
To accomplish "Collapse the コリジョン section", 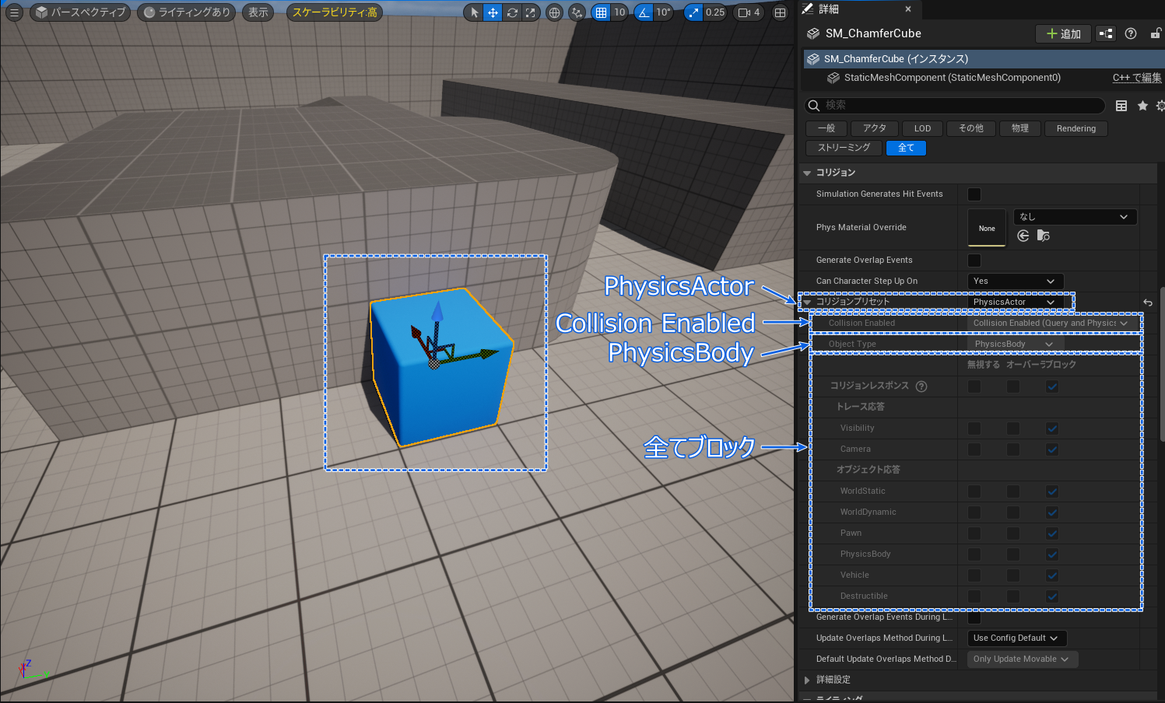I will [807, 173].
